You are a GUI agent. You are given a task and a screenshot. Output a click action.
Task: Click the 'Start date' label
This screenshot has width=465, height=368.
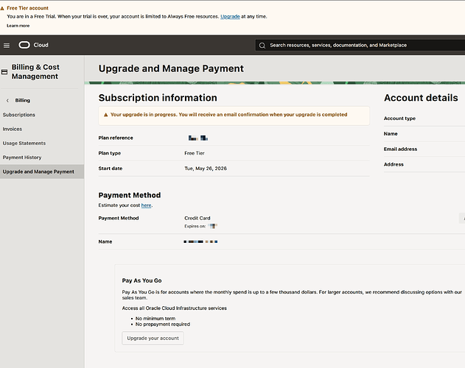pos(111,169)
